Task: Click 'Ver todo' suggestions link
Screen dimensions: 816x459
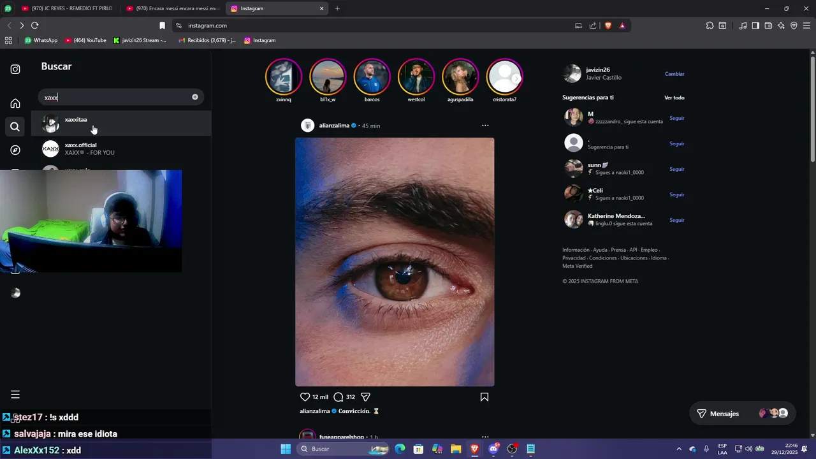Action: [674, 98]
